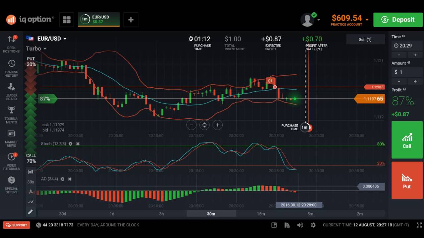Click the Amount $ 1 field
Viewport: 424px width, 238px height.
(x=407, y=72)
